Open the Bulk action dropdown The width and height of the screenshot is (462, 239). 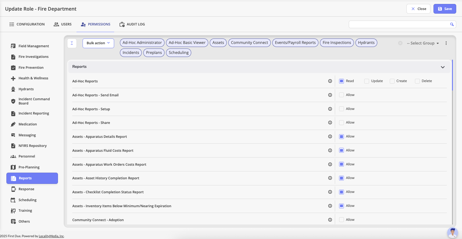(x=98, y=43)
